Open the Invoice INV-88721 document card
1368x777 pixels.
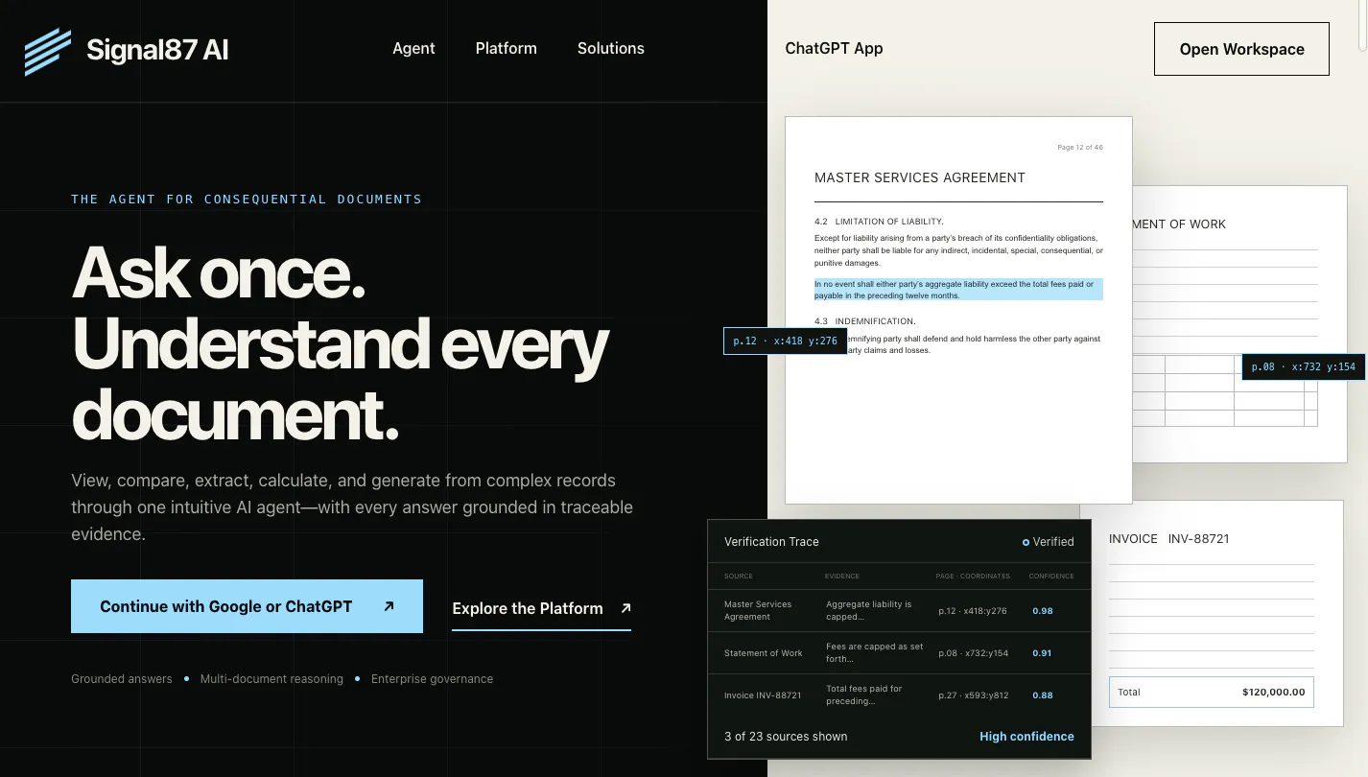click(x=1212, y=613)
